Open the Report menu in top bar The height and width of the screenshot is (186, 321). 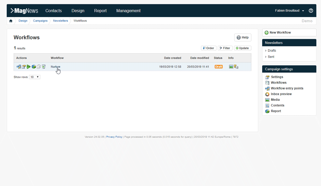[100, 11]
